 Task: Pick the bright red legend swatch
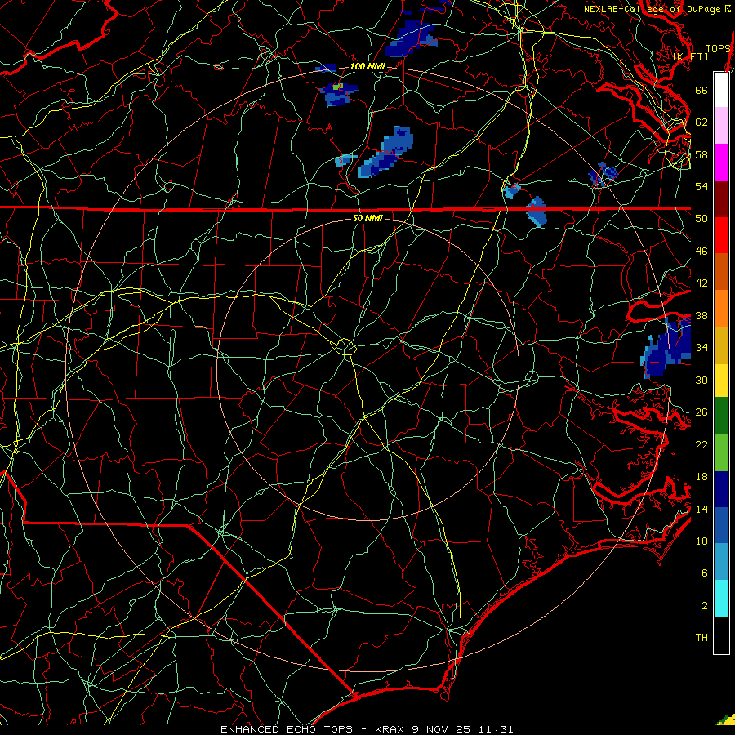pyautogui.click(x=721, y=235)
